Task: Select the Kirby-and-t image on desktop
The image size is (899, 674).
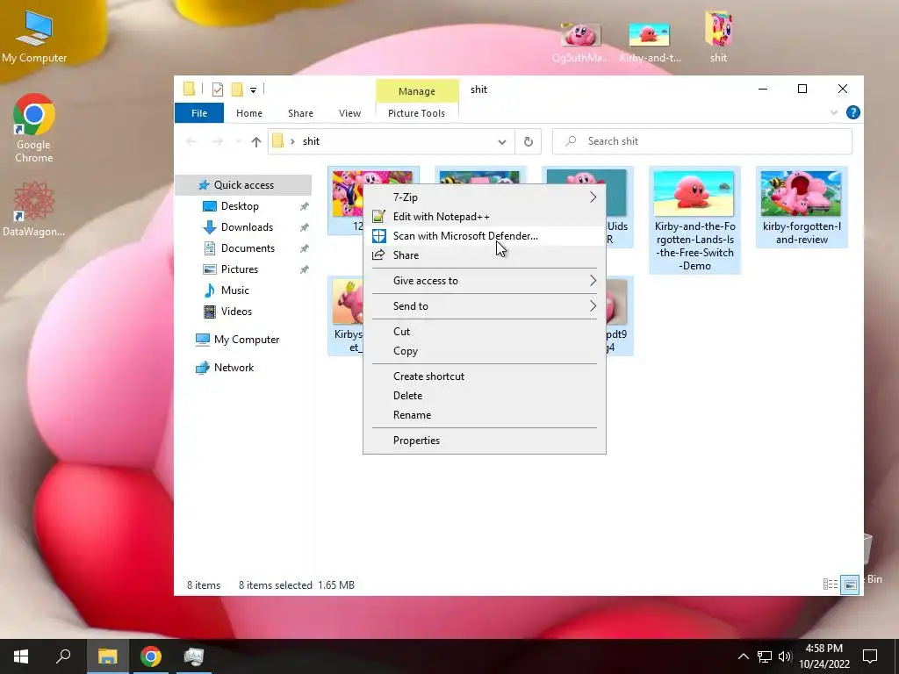Action: click(650, 42)
